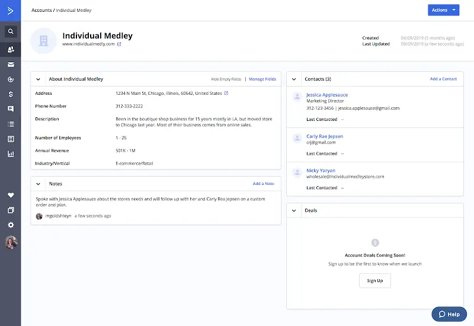Screen dimensions: 474x326
Task: Click Hide Empty Fields
Action: (226, 79)
